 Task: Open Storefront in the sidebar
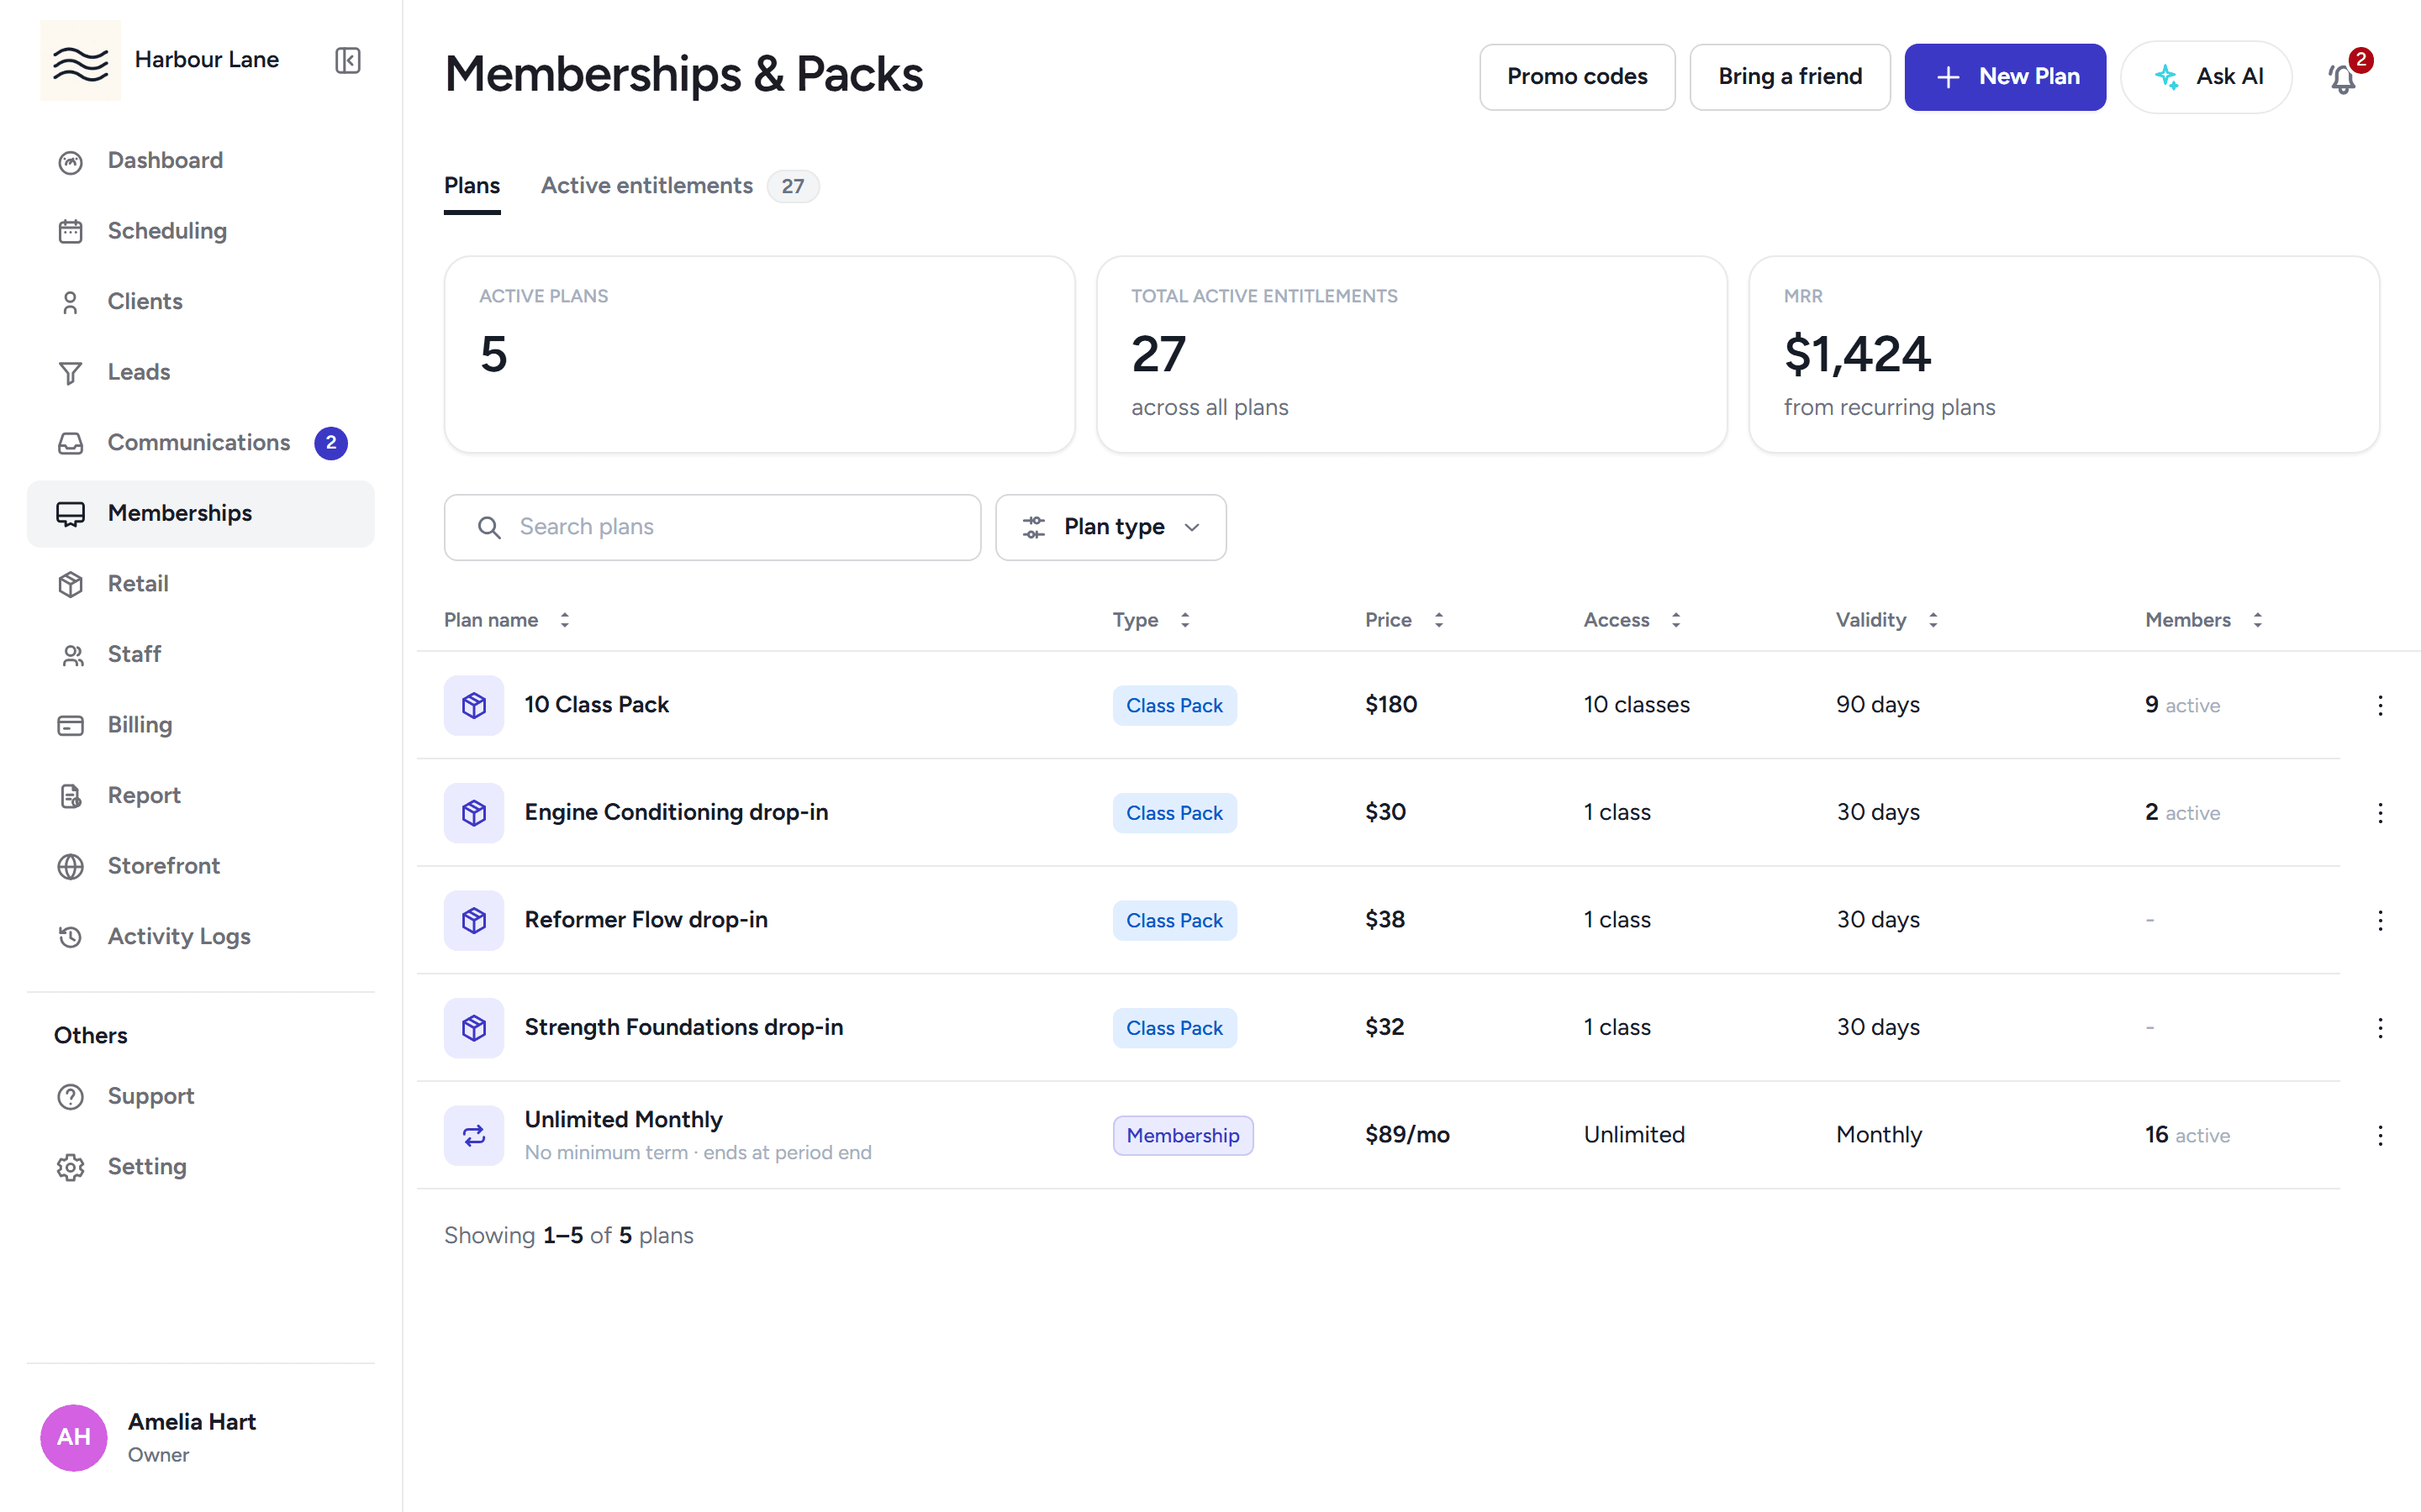(x=200, y=866)
